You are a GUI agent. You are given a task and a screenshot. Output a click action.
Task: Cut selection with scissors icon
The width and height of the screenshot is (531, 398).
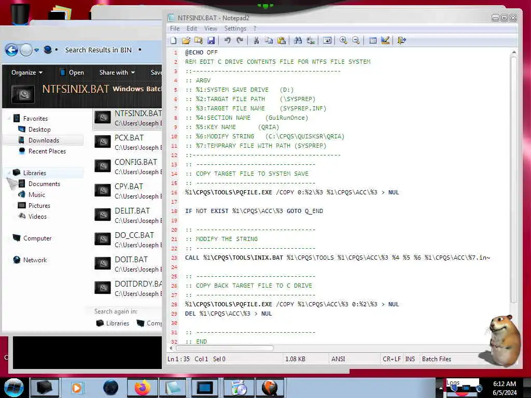[256, 40]
